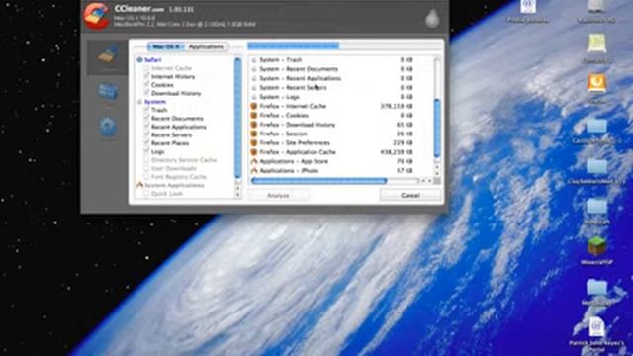
Task: Click Firefox icon beside Site Preferences result
Action: 254,142
